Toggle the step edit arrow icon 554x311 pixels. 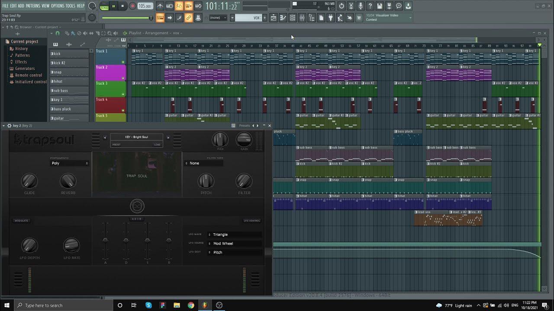[169, 18]
